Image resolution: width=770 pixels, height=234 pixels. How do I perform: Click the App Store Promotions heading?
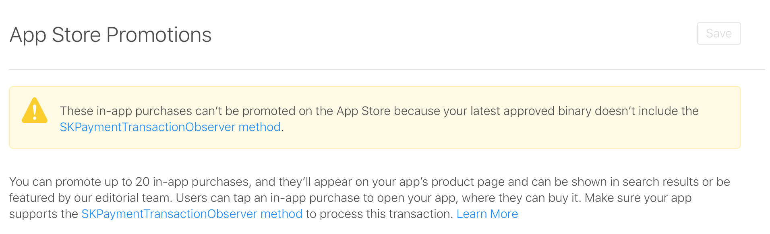[x=110, y=35]
